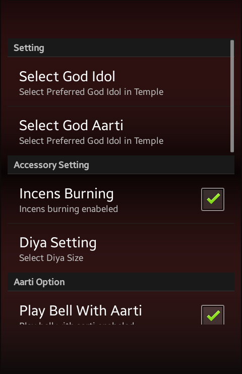This screenshot has width=242, height=374.
Task: Click the Incens Burning title text
Action: [x=67, y=194]
